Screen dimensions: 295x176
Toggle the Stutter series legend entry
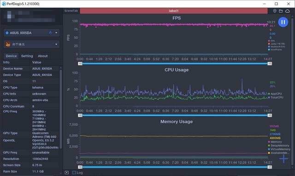(x=277, y=47)
